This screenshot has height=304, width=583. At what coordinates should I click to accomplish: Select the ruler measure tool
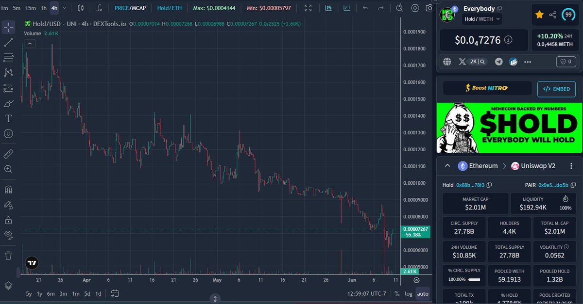click(8, 154)
